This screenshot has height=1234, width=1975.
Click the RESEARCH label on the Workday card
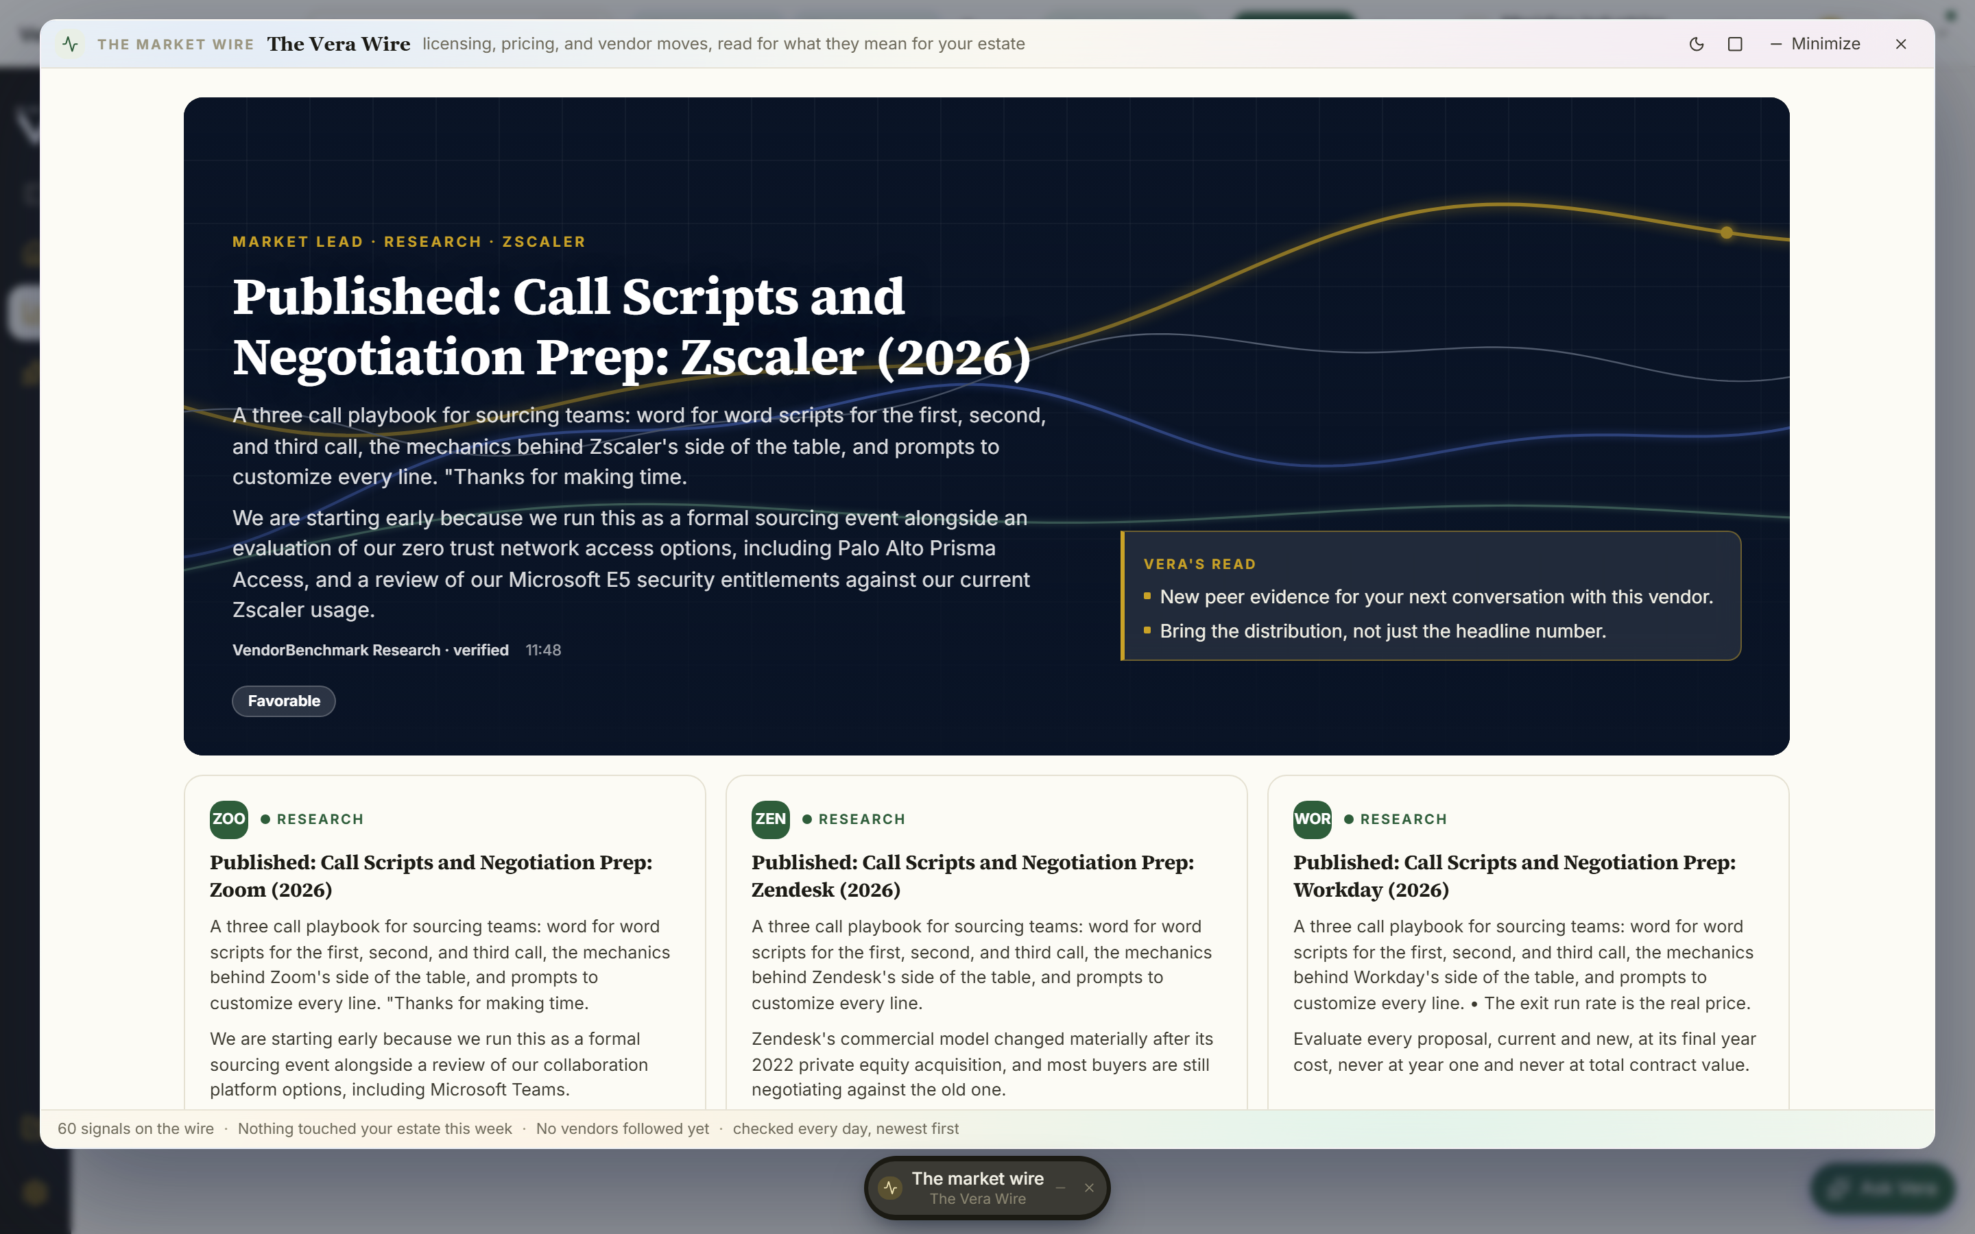[x=1404, y=819]
